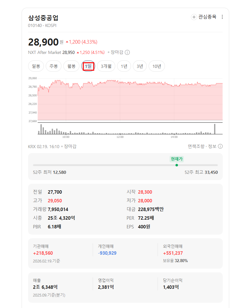245x308 pixels.
Task: Click the 대금 value 228,975백만
Action: coord(151,209)
